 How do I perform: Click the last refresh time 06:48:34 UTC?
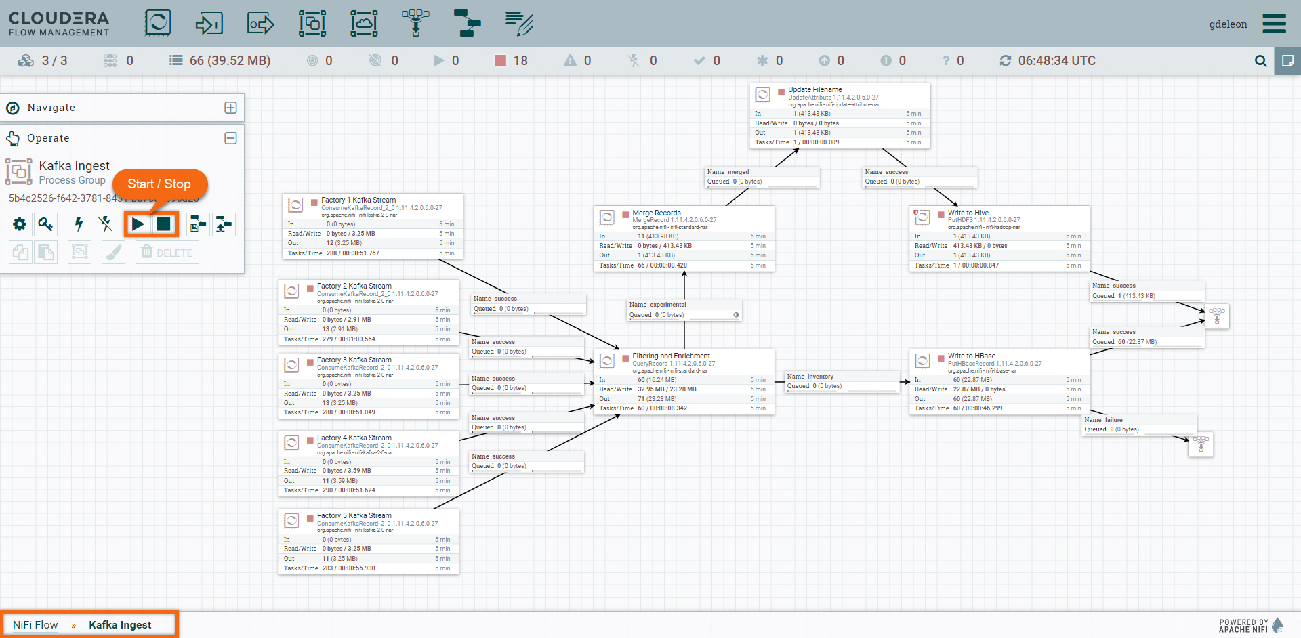coord(1048,61)
